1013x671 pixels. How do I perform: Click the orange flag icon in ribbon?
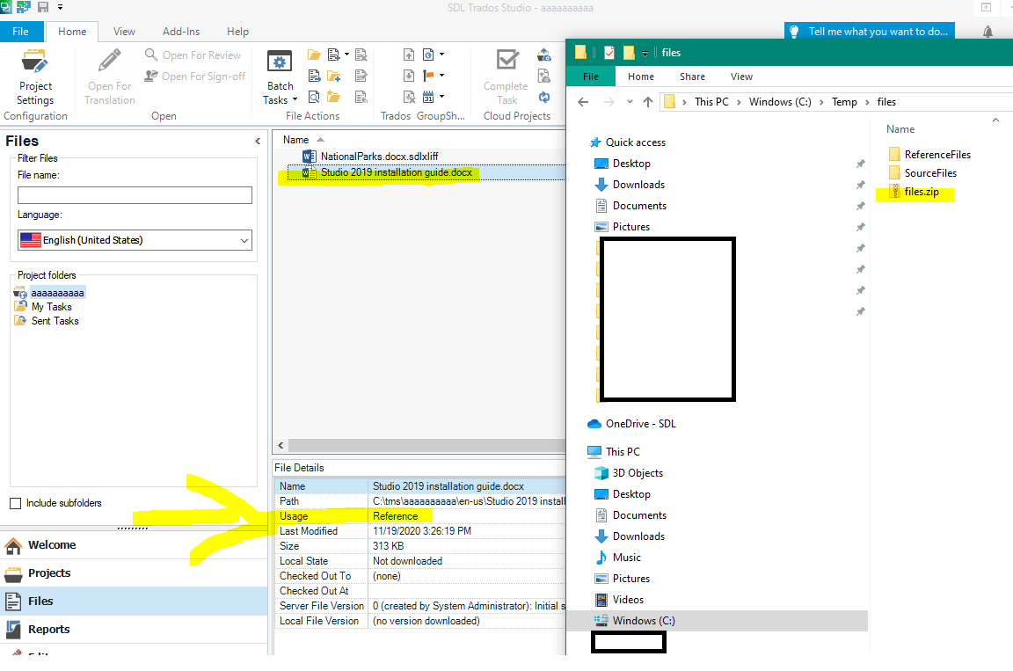(427, 77)
